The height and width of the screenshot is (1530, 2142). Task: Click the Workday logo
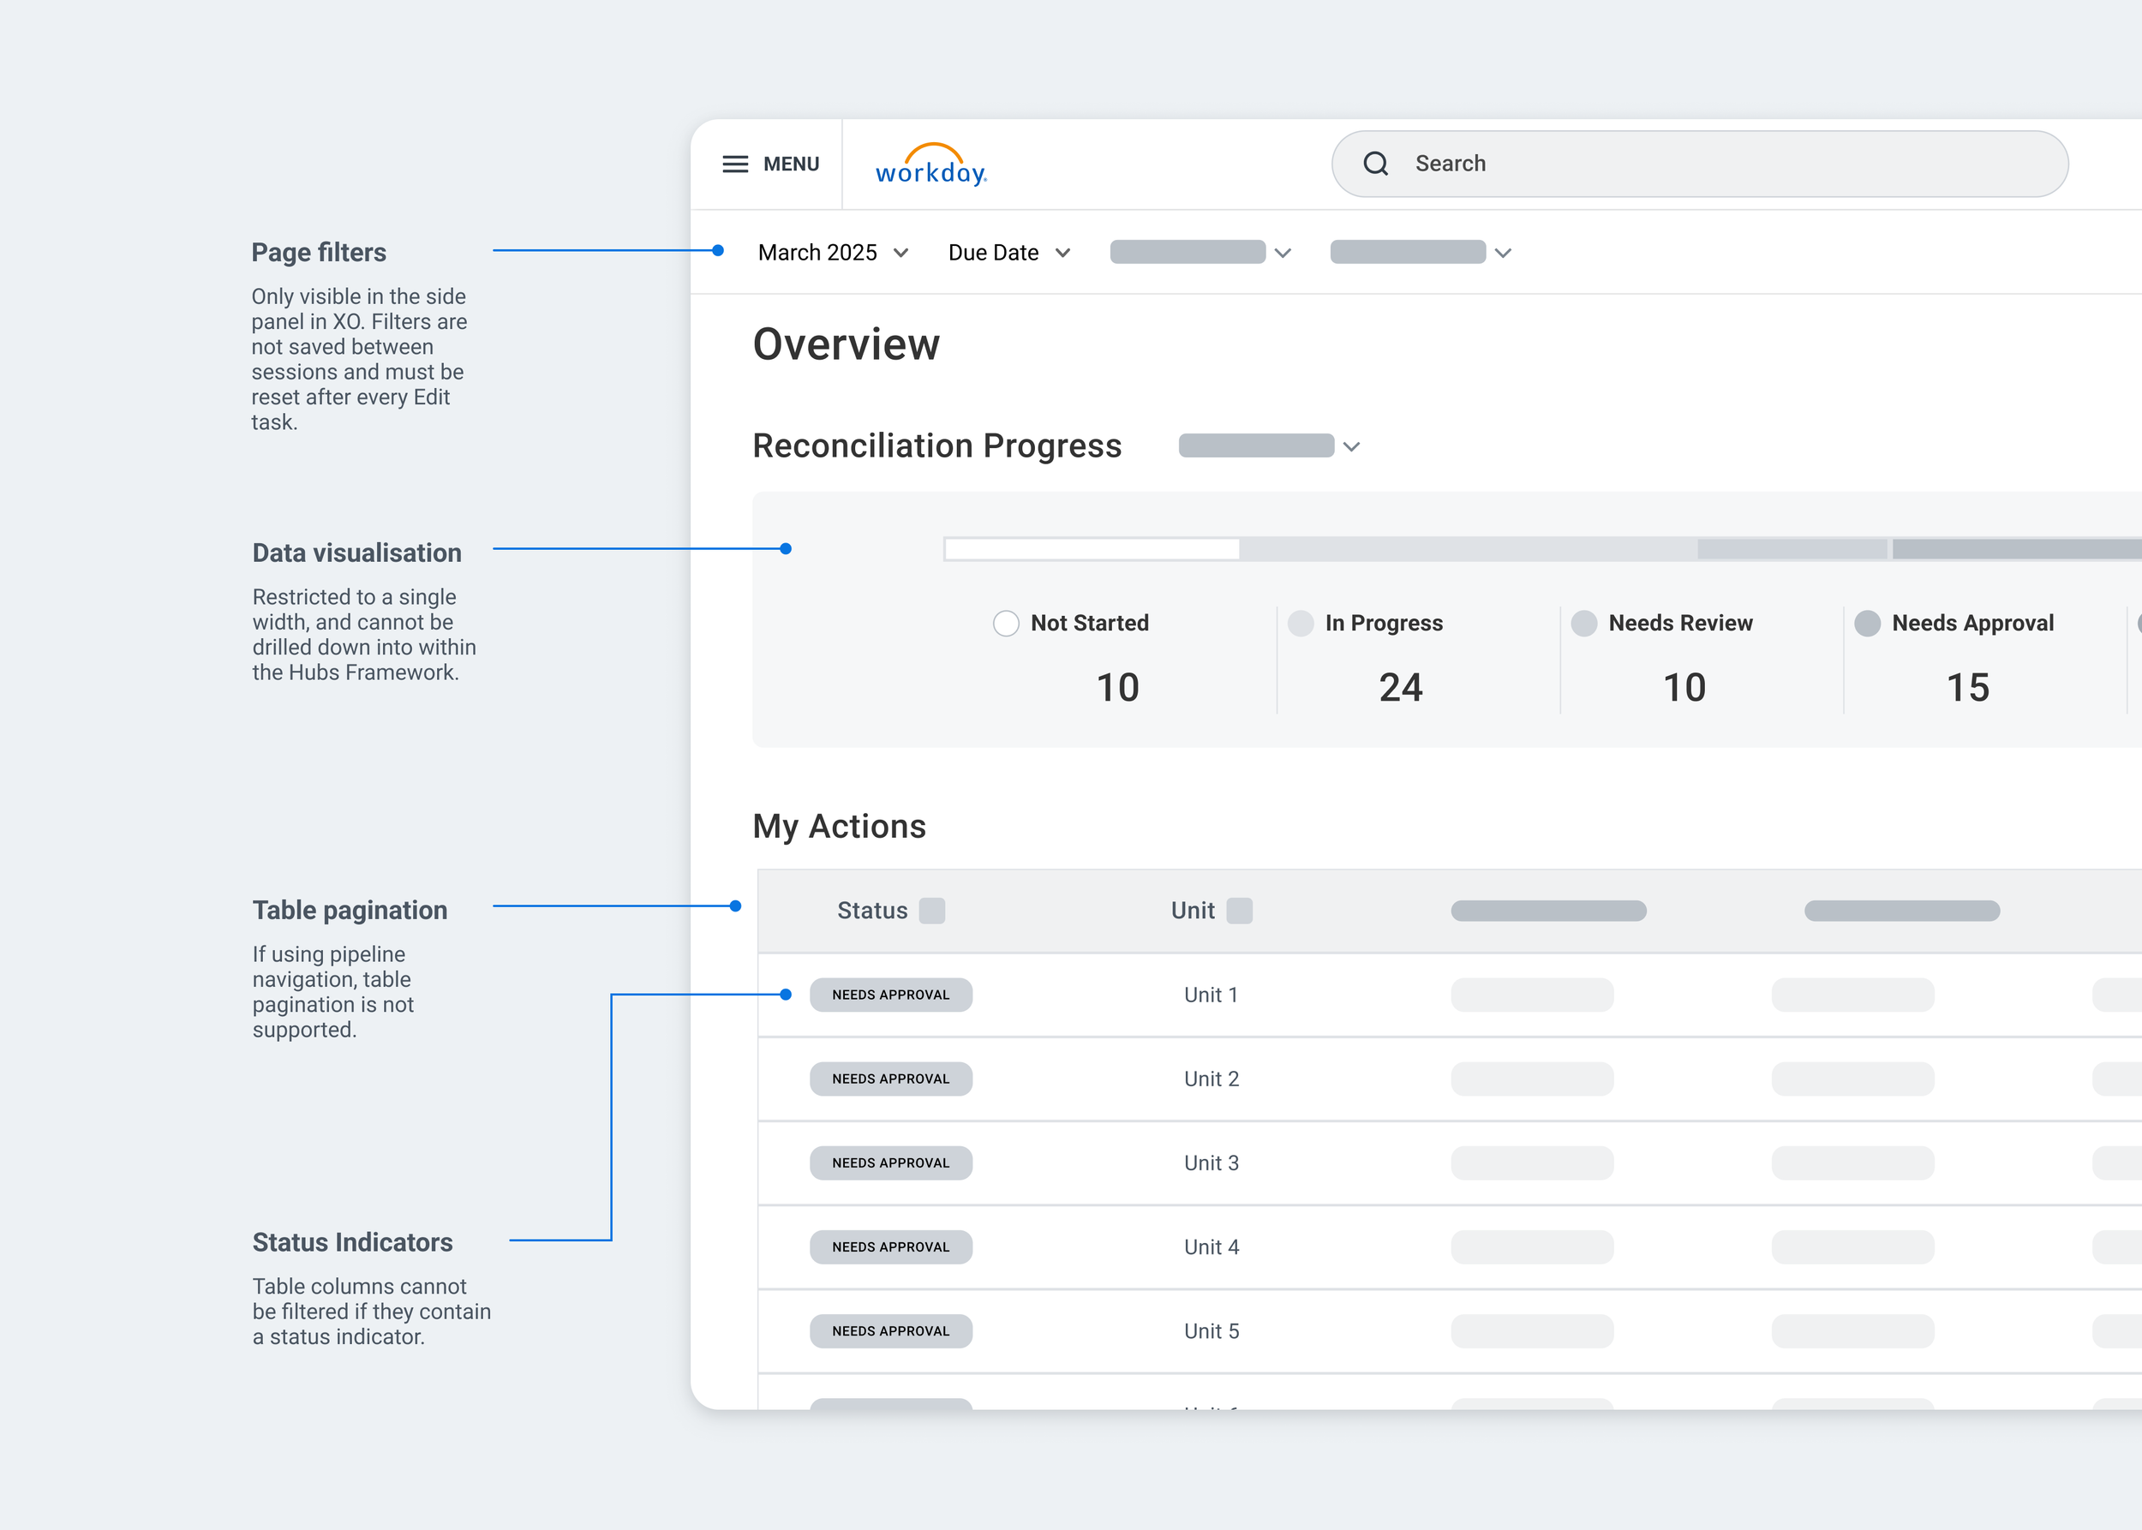(x=931, y=166)
